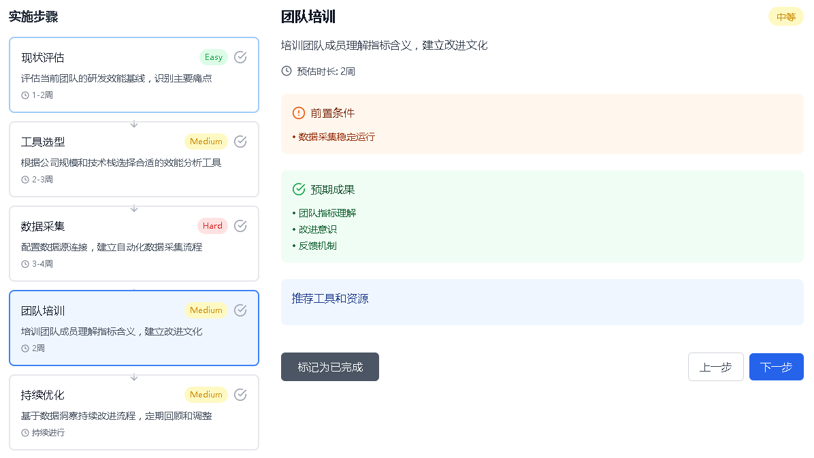814x458 pixels.
Task: Mark step as completed with 标记为已完成
Action: click(x=330, y=367)
